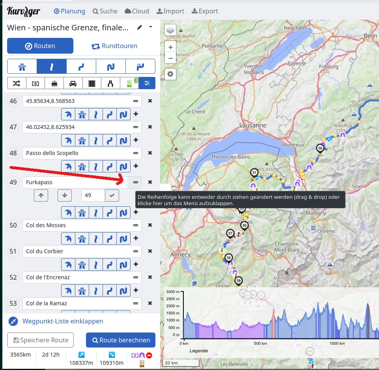
Task: Click Speichere Route button
Action: pyautogui.click(x=40, y=340)
